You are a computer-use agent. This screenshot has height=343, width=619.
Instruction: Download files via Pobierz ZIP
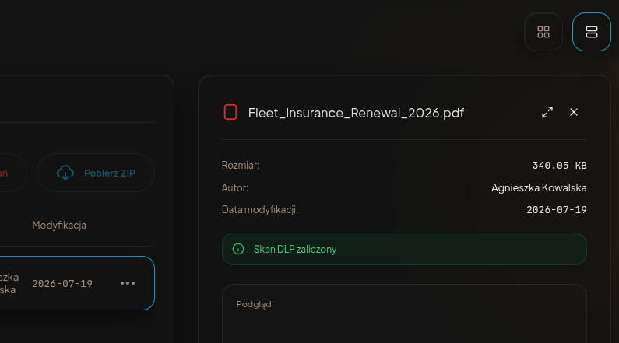coord(96,173)
